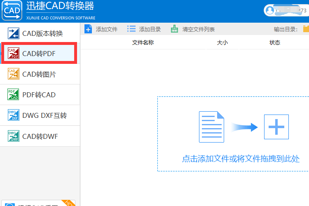Click the 大小 column header

[222, 42]
